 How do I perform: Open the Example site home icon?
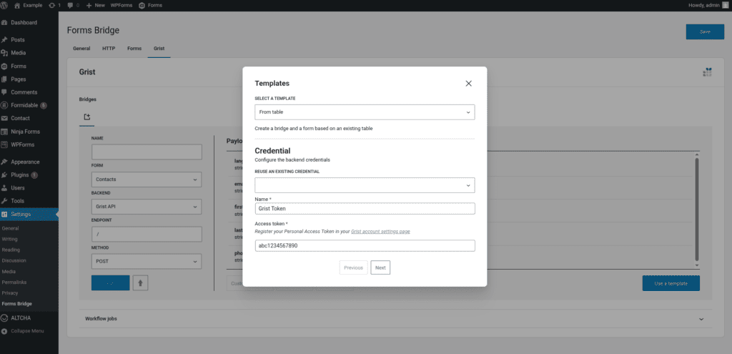pos(17,5)
